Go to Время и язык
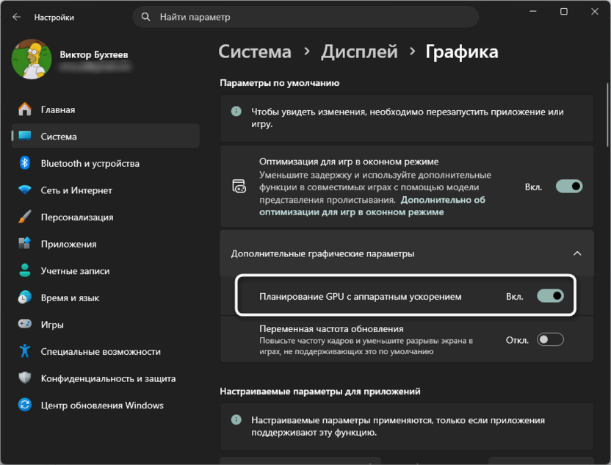611x465 pixels. [106, 298]
